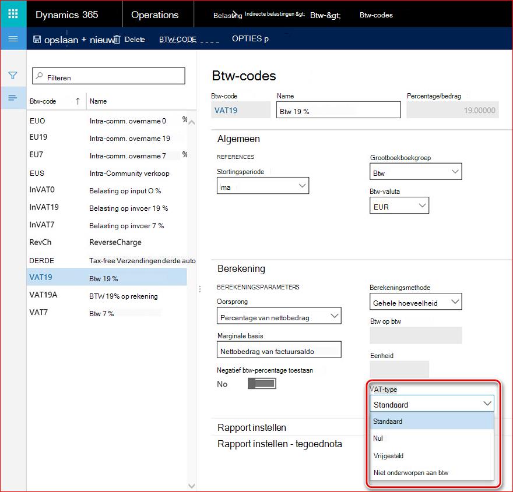The image size is (513, 492).
Task: Expand the Btw-valuta EUR dropdown
Action: [x=399, y=206]
